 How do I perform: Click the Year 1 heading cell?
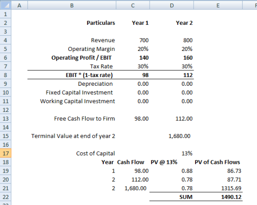(140, 23)
